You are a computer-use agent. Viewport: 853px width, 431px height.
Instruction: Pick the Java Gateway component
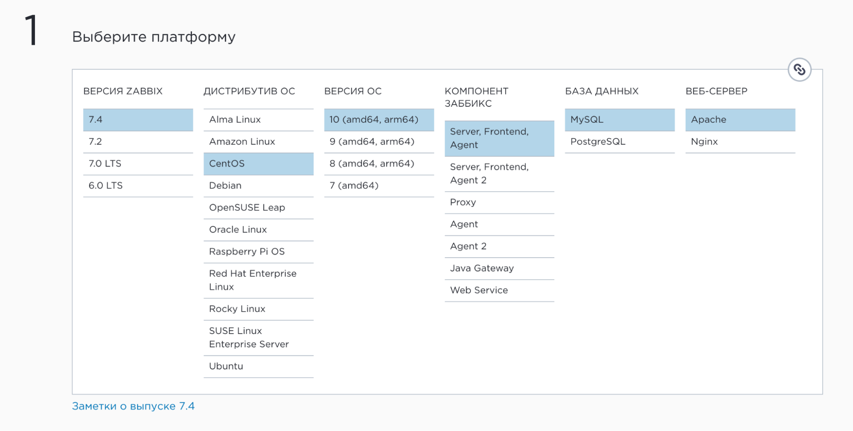pos(499,269)
